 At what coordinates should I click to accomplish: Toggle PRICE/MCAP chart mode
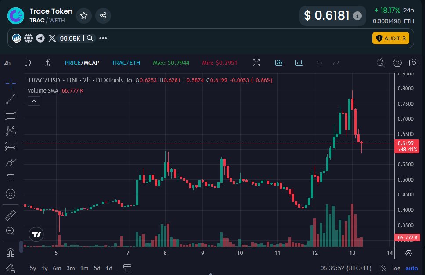[x=82, y=63]
